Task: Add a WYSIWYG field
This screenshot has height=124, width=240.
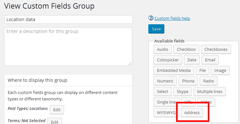Action: 166,112
